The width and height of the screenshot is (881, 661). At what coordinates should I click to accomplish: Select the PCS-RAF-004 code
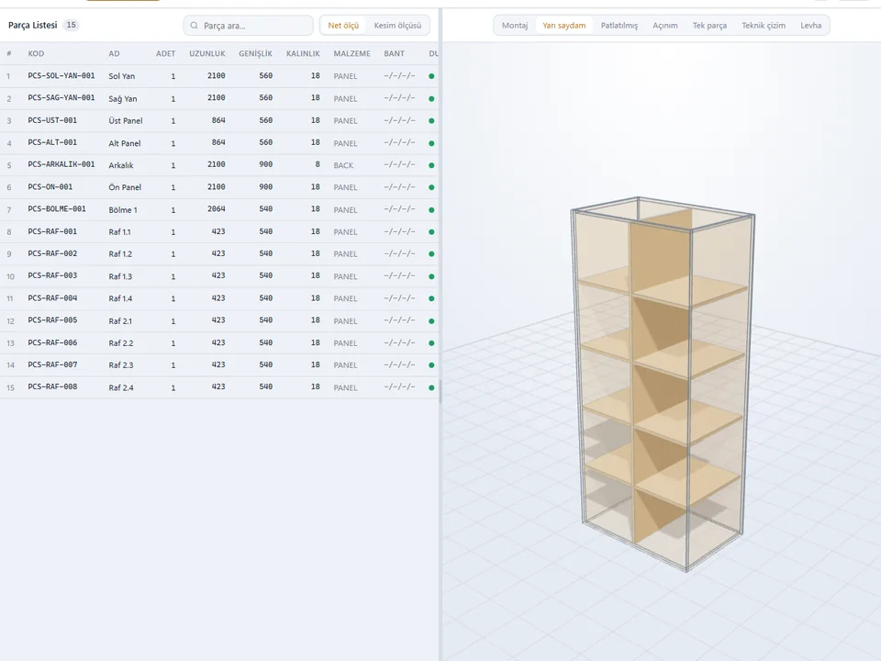coord(52,298)
